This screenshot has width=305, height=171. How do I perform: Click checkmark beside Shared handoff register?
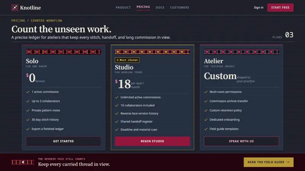[117, 122]
